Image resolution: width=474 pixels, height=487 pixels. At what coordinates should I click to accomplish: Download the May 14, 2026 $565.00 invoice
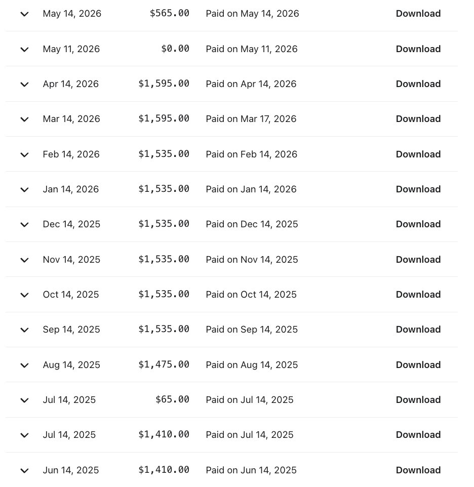[418, 13]
